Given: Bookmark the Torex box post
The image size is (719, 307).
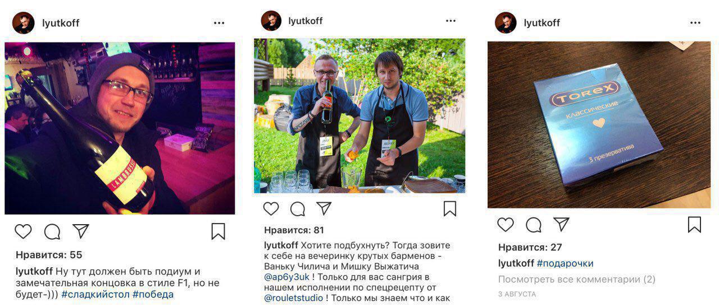Looking at the screenshot, I should pyautogui.click(x=694, y=225).
